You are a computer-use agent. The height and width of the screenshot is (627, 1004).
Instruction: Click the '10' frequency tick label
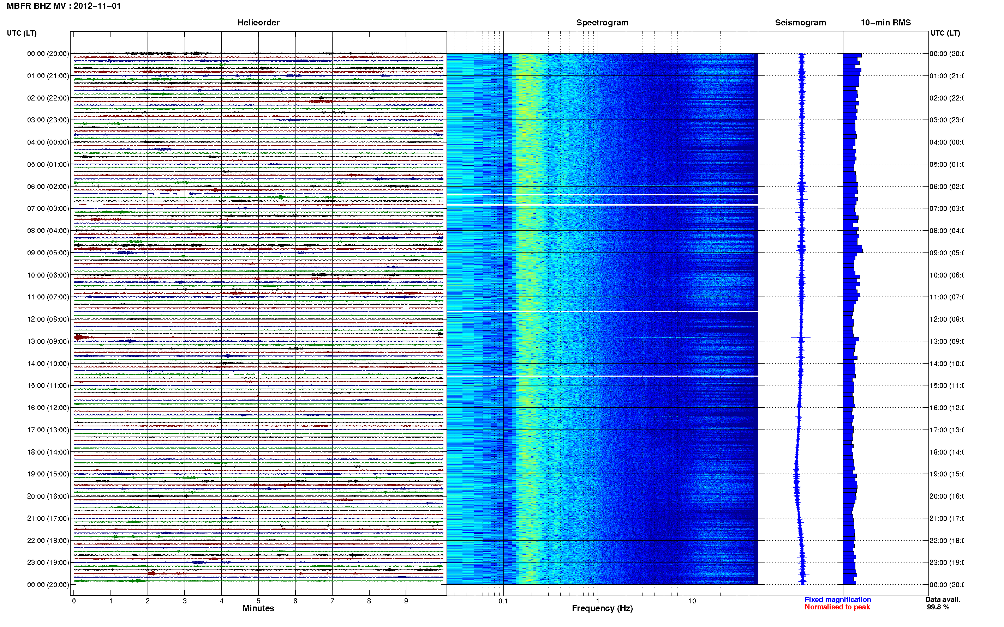(x=692, y=601)
